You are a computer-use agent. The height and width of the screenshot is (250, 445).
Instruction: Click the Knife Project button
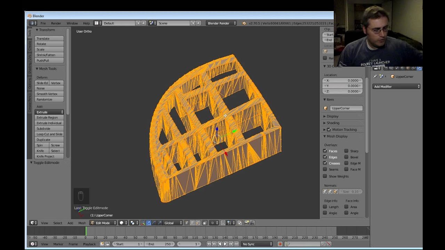[49, 156]
